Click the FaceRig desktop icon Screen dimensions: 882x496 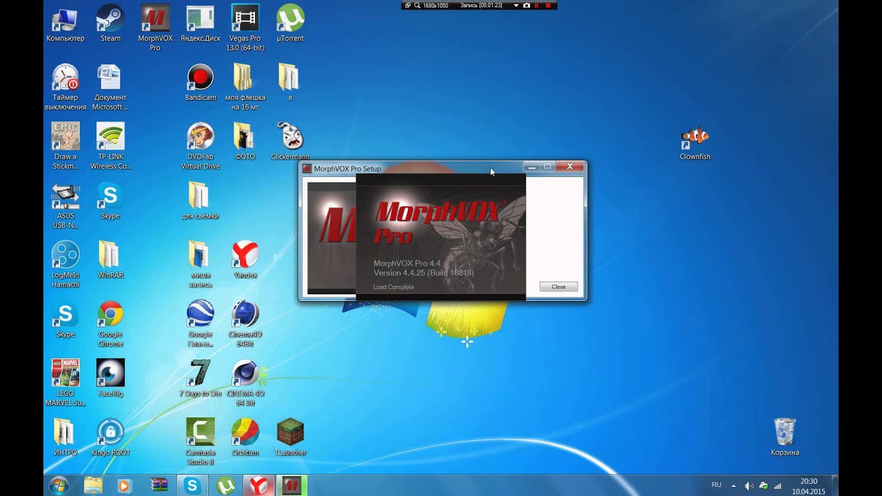tap(110, 379)
